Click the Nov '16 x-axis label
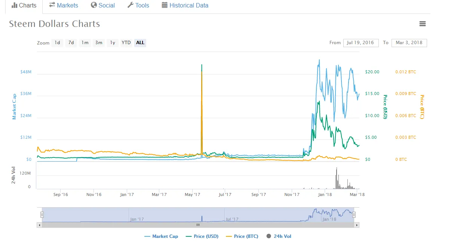451x242 pixels. (94, 194)
